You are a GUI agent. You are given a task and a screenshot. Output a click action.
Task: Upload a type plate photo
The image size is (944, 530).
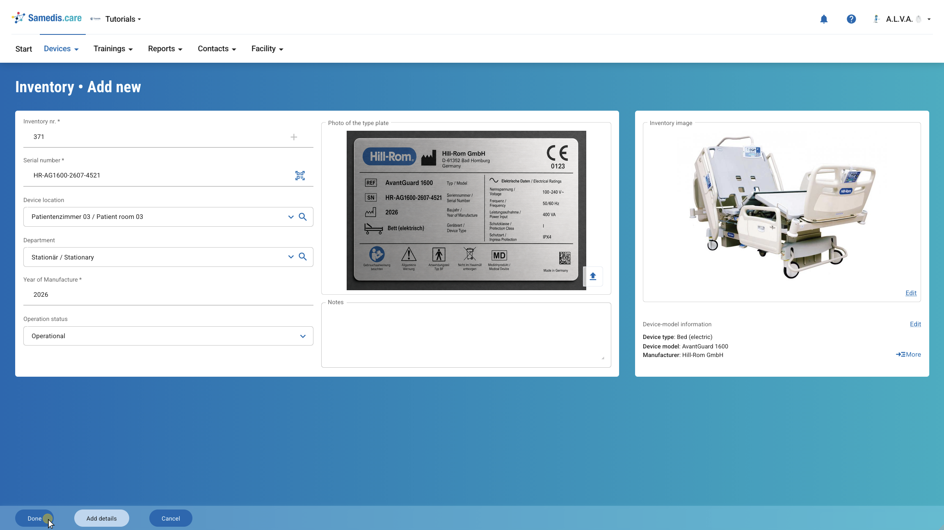click(593, 276)
